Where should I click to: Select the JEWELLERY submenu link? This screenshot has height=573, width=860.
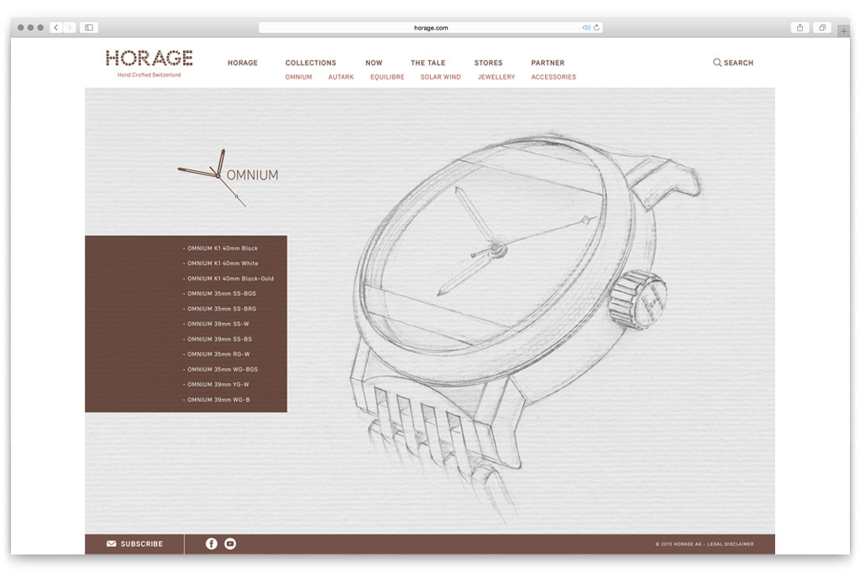click(496, 77)
